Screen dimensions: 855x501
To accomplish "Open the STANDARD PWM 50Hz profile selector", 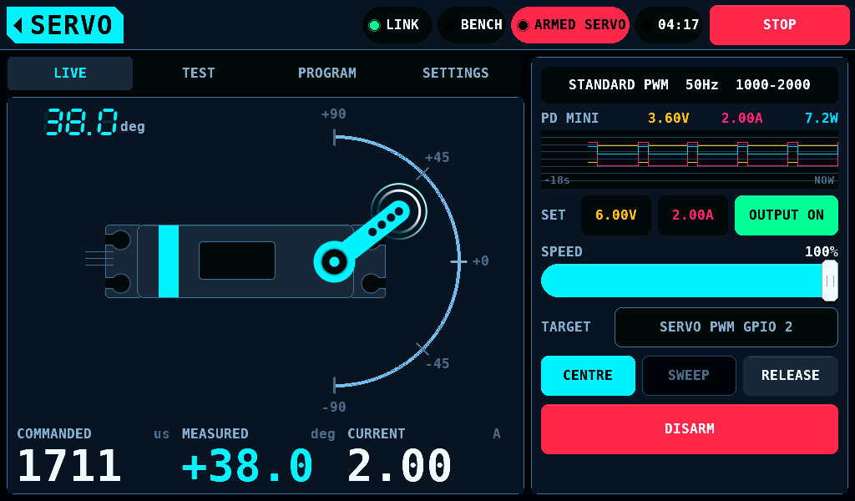I will click(689, 85).
